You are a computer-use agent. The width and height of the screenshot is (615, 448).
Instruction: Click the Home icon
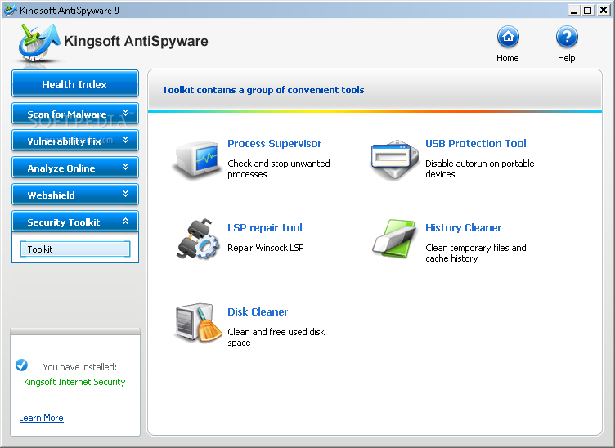tap(508, 37)
